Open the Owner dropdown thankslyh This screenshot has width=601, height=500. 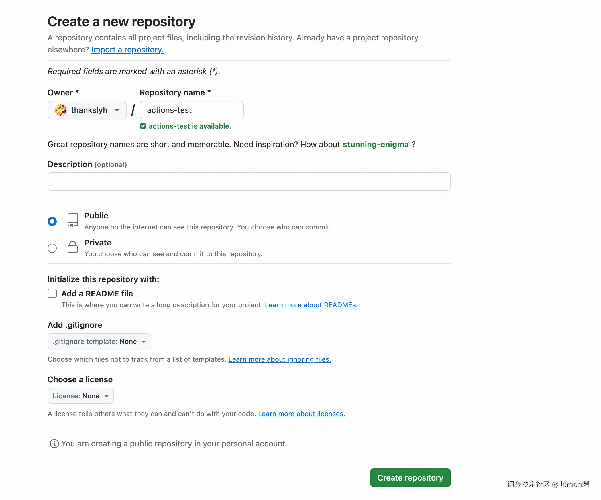[x=87, y=110]
